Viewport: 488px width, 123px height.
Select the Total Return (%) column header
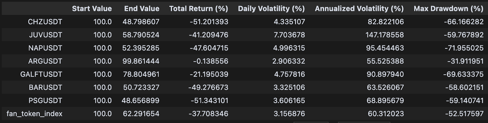[x=199, y=9]
